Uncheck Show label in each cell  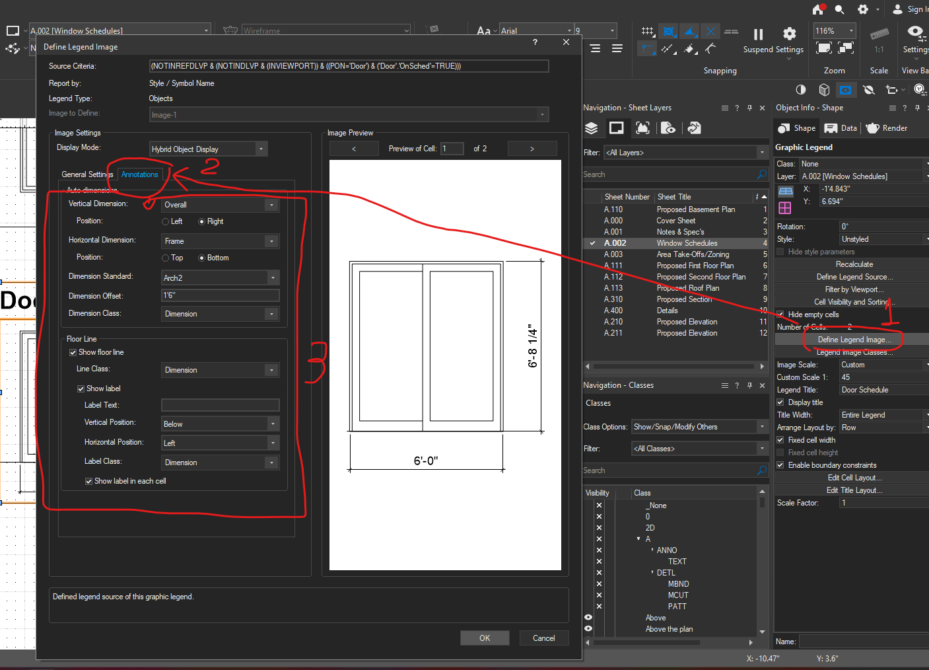pos(89,482)
